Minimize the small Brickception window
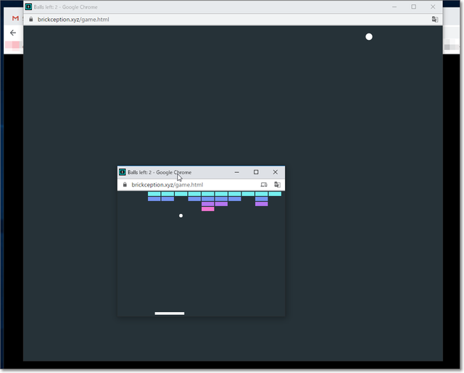The height and width of the screenshot is (373, 464). 236,173
